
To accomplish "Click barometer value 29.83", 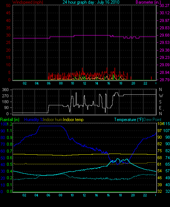I will pos(164,28).
